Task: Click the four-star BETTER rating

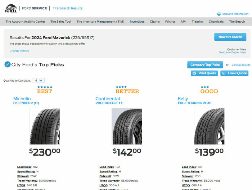Action: tap(121, 87)
